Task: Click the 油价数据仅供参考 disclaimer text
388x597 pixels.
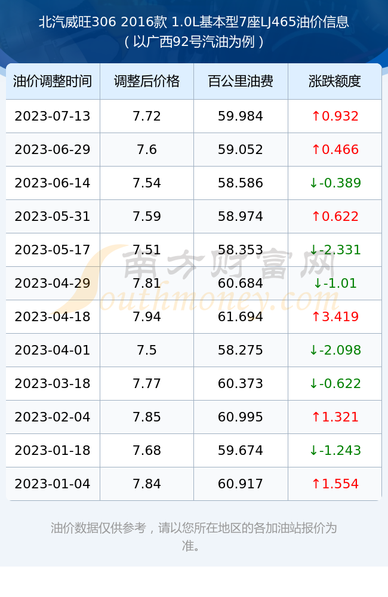Action: click(x=194, y=537)
